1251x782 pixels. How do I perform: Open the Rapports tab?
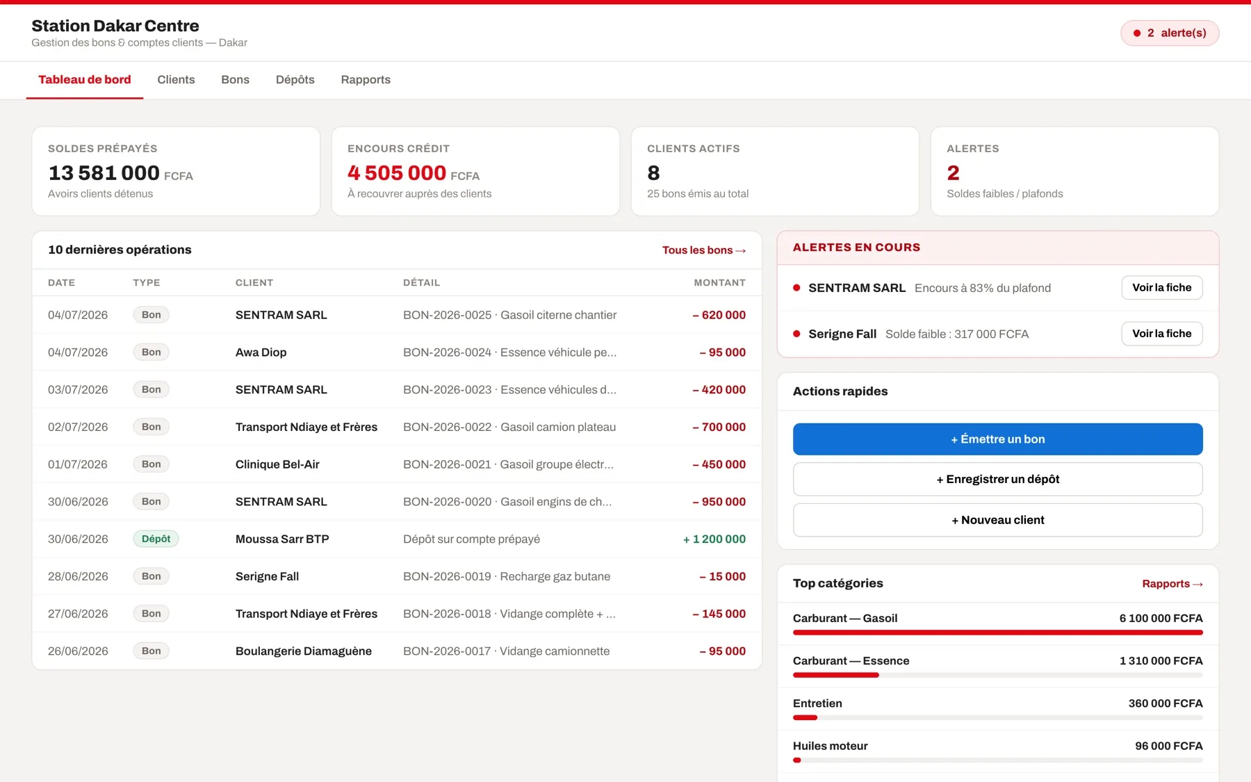(x=366, y=80)
